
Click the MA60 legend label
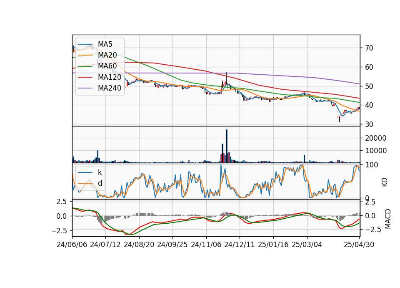(x=107, y=66)
